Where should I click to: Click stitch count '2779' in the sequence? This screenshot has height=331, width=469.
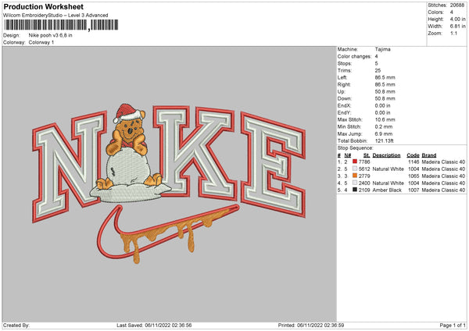point(364,176)
